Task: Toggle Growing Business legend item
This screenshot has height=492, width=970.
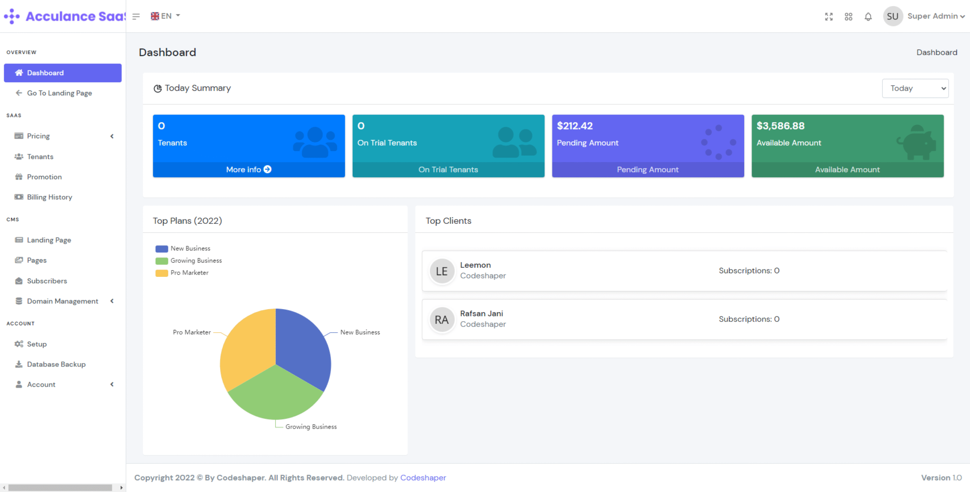Action: (x=189, y=261)
